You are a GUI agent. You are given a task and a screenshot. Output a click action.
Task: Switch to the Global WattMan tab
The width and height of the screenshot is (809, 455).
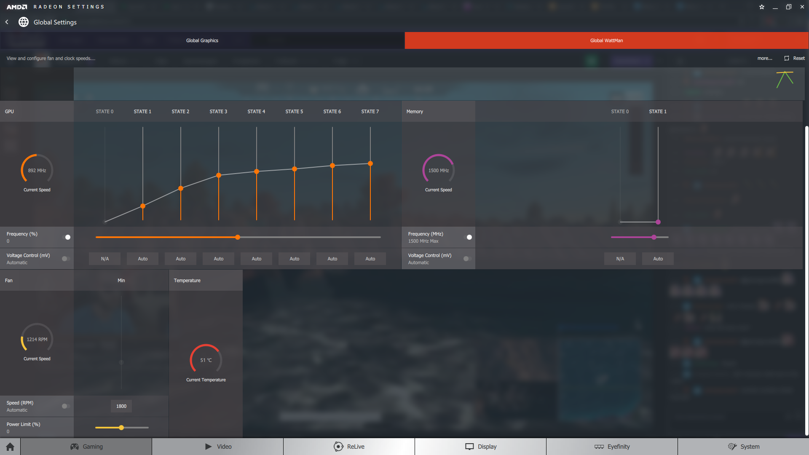(x=607, y=40)
